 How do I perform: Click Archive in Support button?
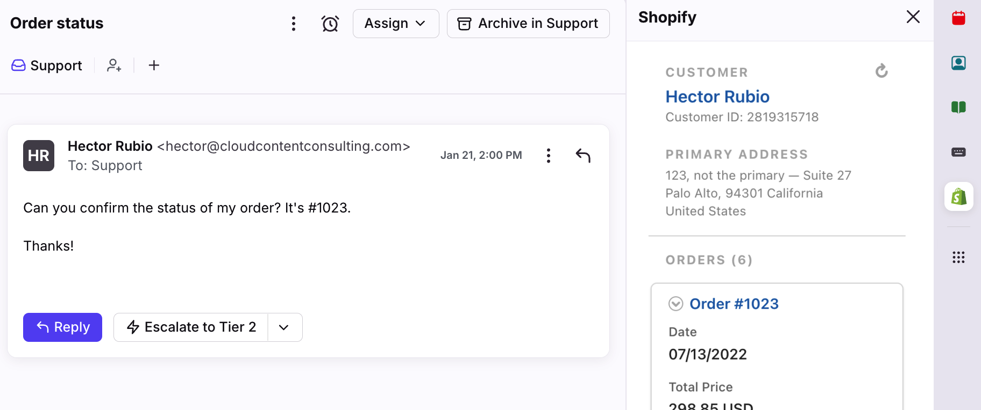pos(528,24)
